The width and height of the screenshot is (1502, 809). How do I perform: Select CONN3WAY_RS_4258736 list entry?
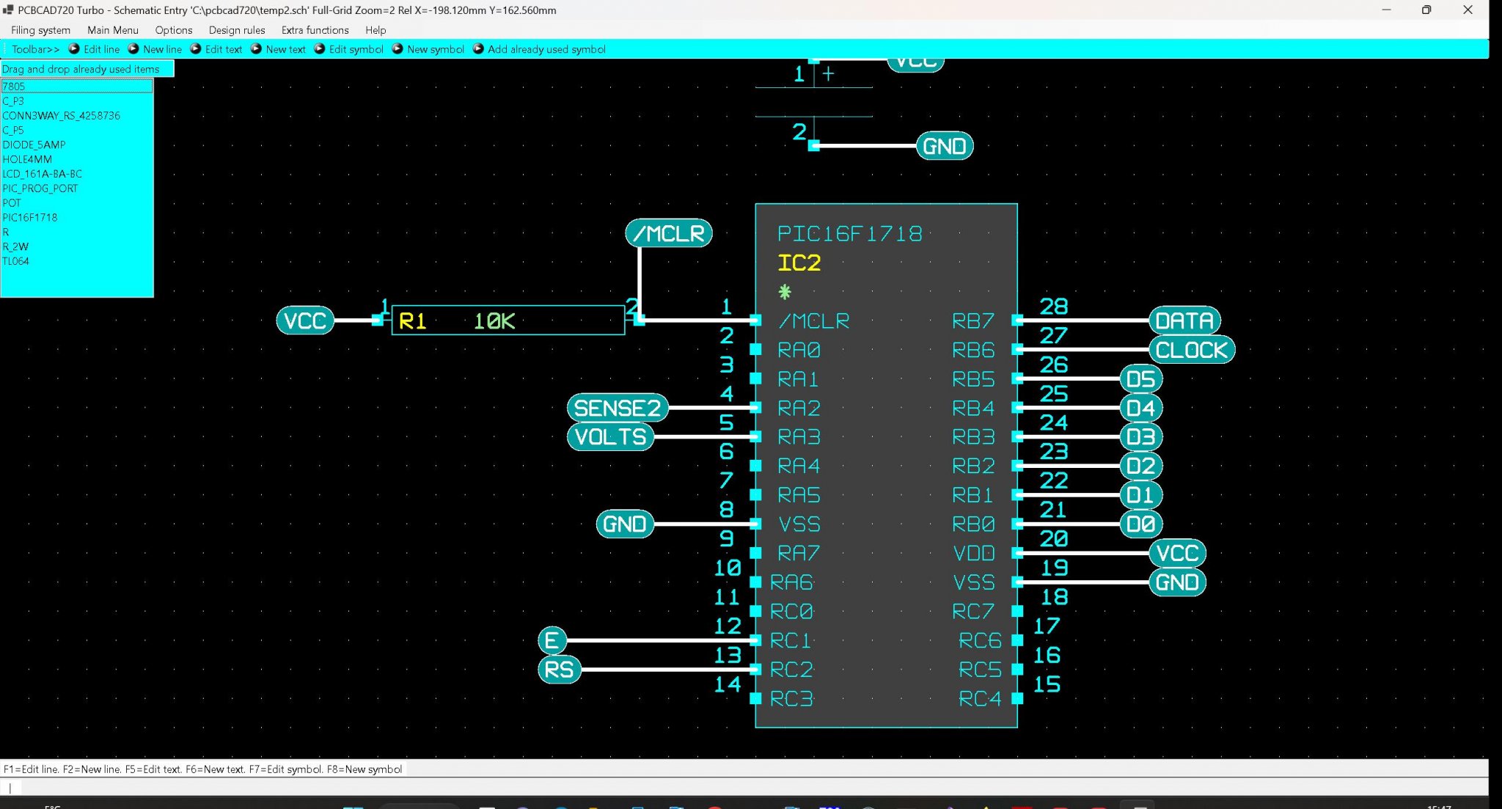77,116
